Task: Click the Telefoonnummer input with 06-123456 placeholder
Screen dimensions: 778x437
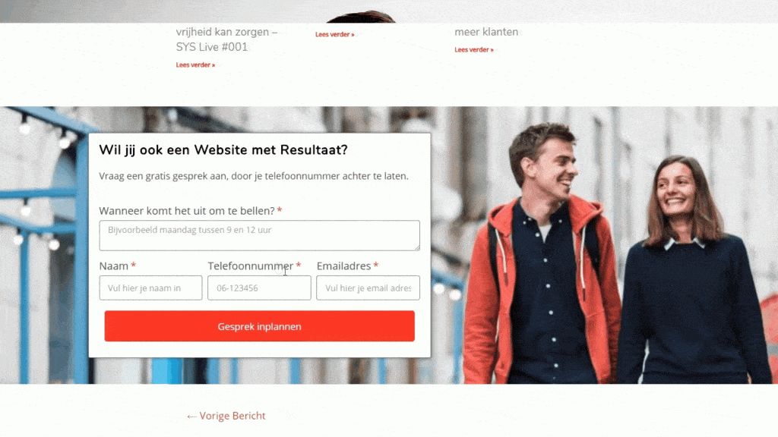Action: [x=260, y=288]
